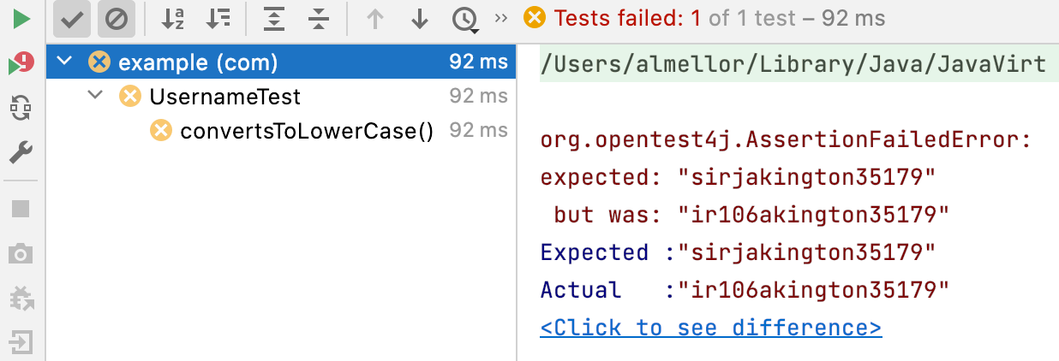Show more toolbar items chevron

click(501, 18)
